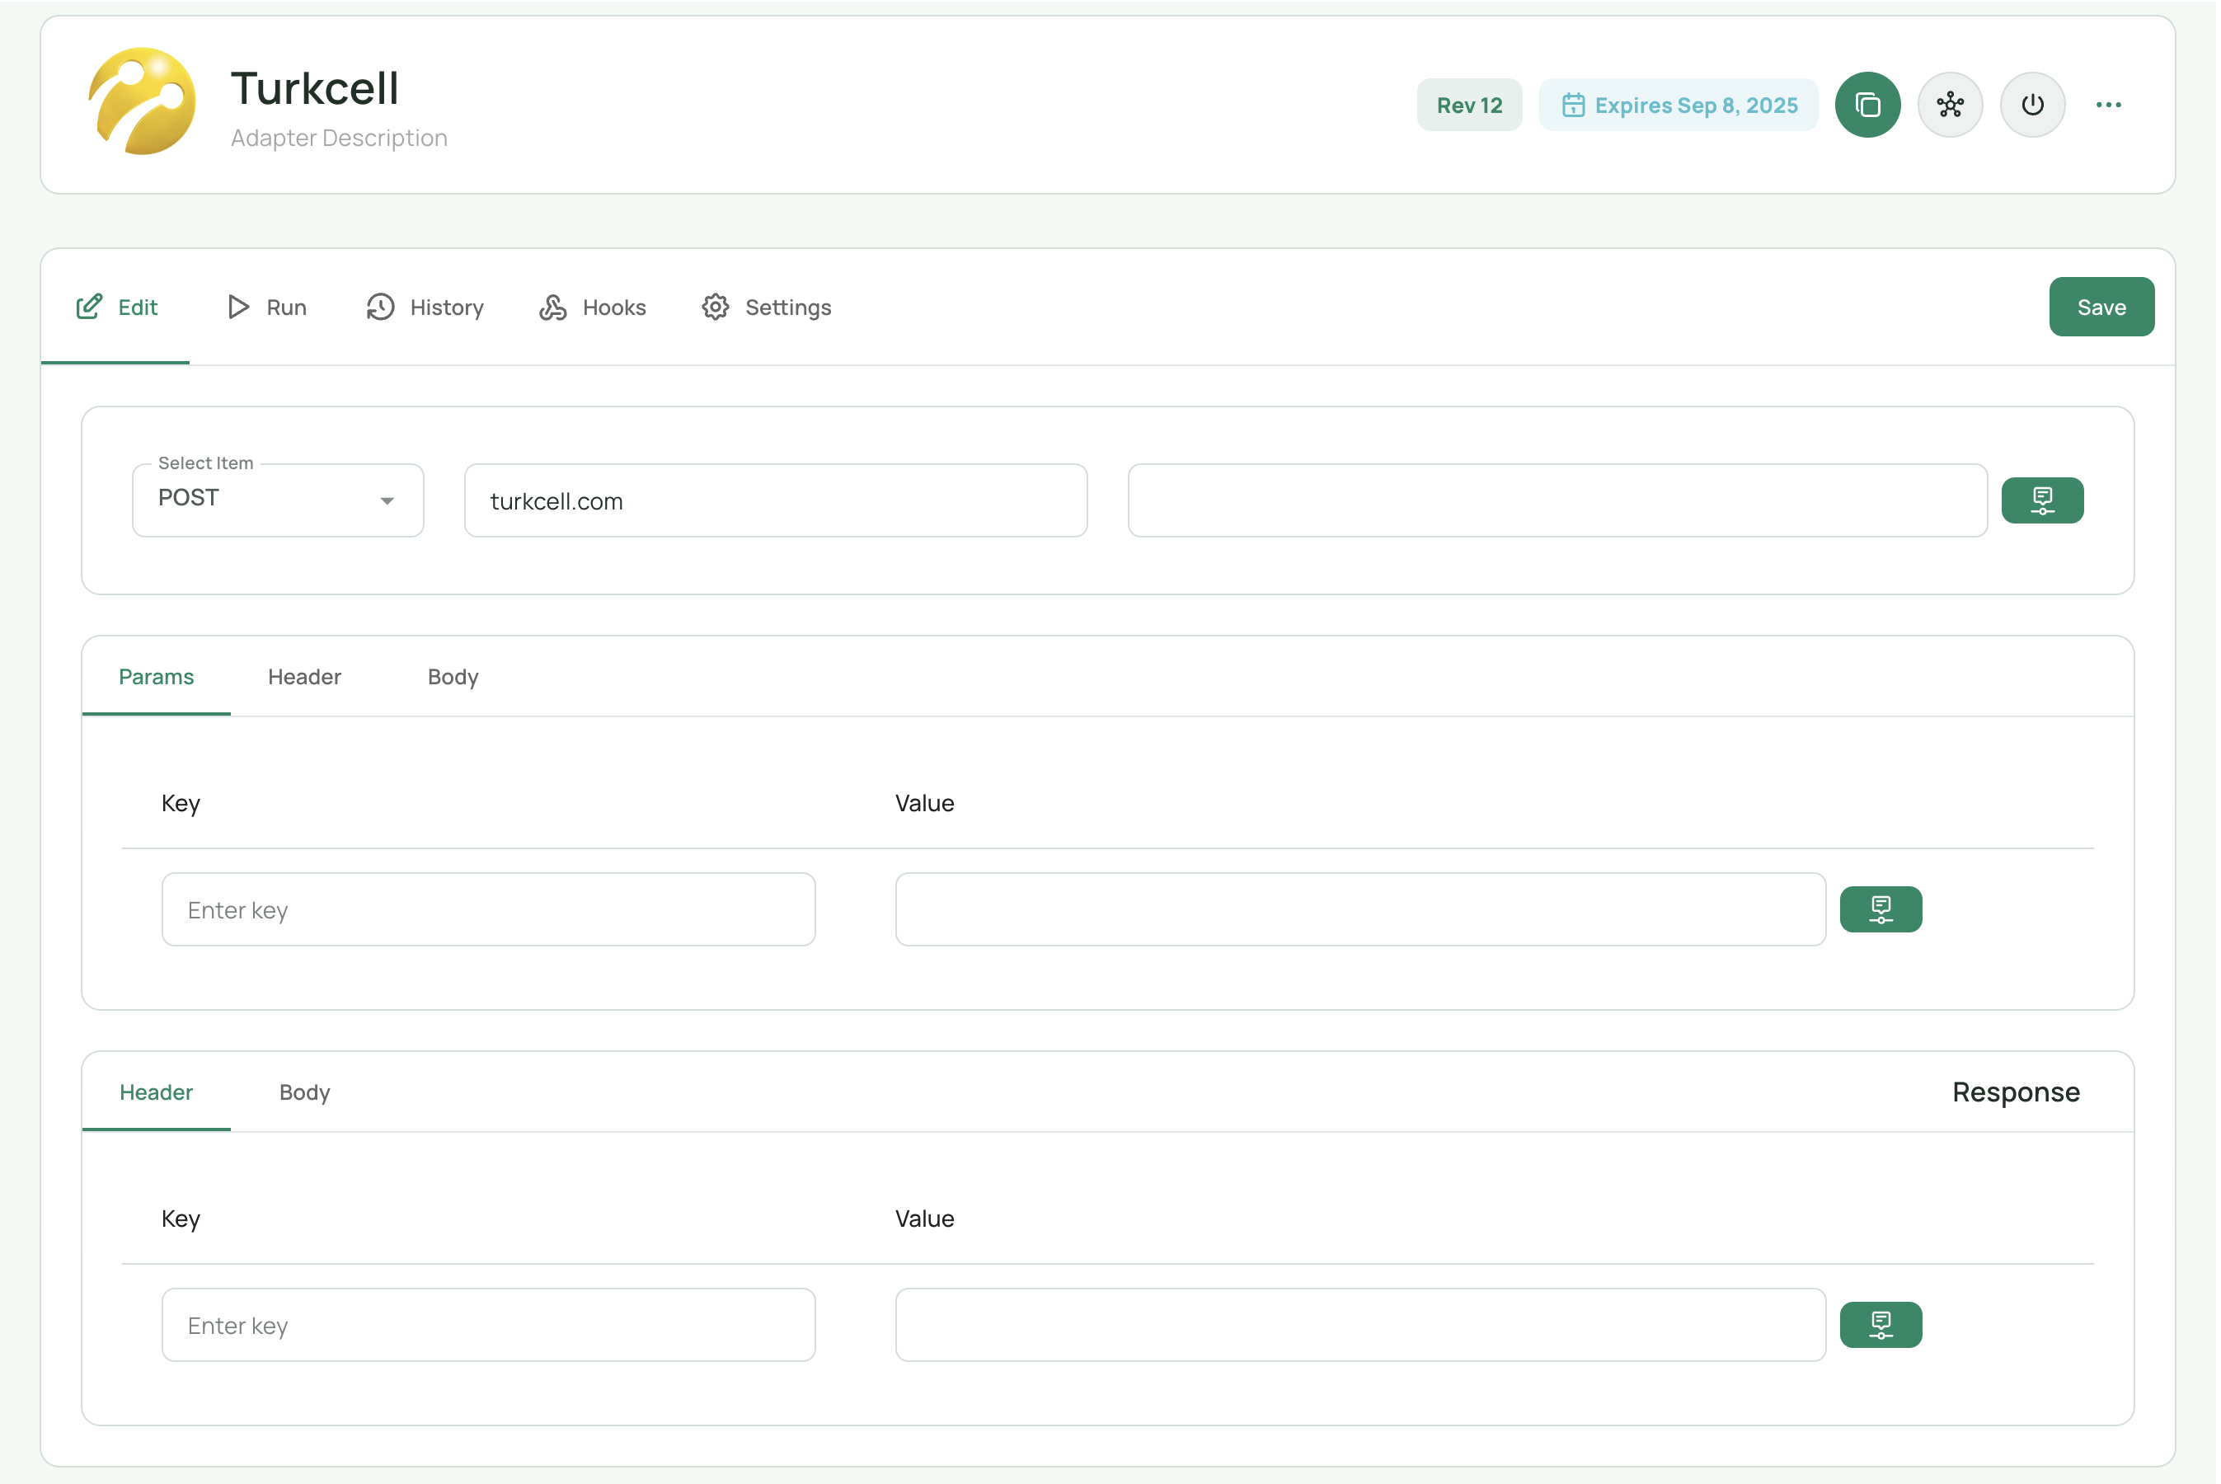Click the green copy icon button
Image resolution: width=2221 pixels, height=1484 pixels.
tap(1867, 105)
